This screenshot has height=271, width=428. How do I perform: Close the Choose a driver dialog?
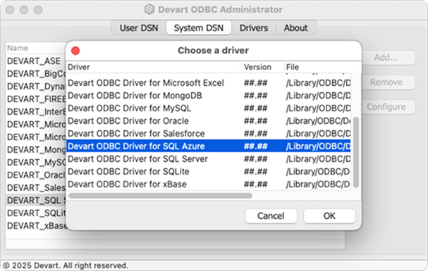point(75,51)
